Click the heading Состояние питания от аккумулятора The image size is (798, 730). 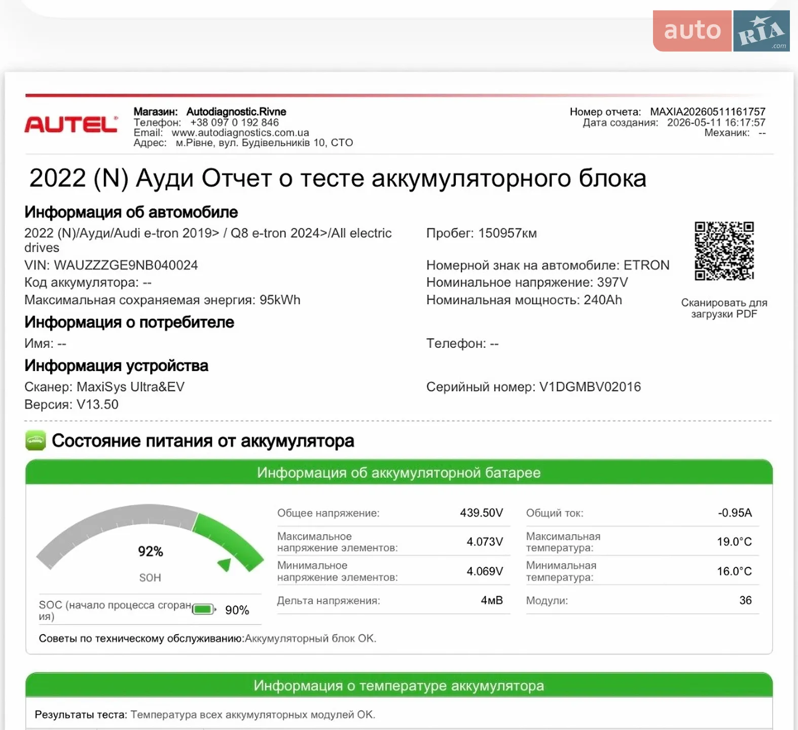[203, 441]
